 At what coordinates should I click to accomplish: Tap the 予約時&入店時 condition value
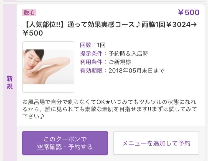pos(128,53)
